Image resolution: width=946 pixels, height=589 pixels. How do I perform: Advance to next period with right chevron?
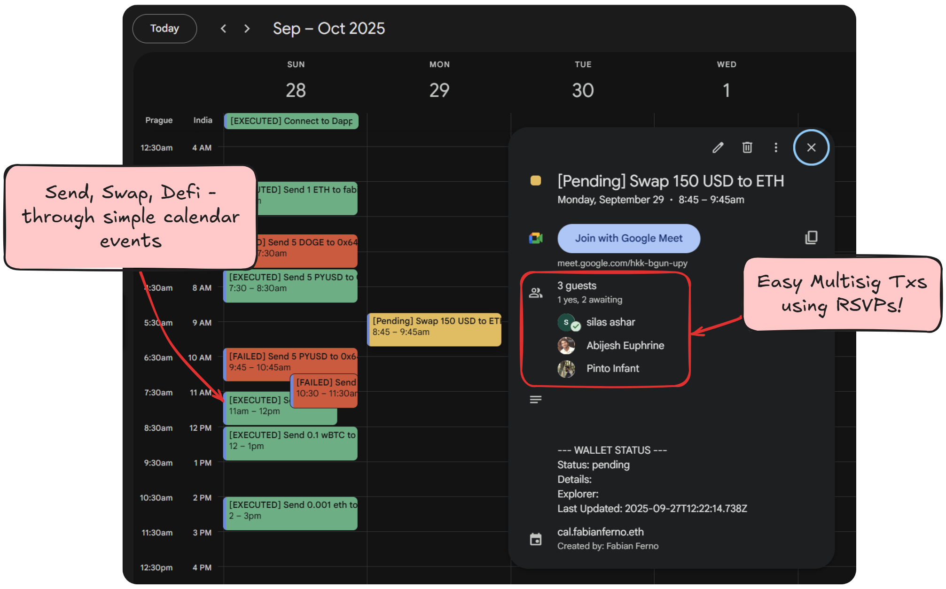[247, 29]
